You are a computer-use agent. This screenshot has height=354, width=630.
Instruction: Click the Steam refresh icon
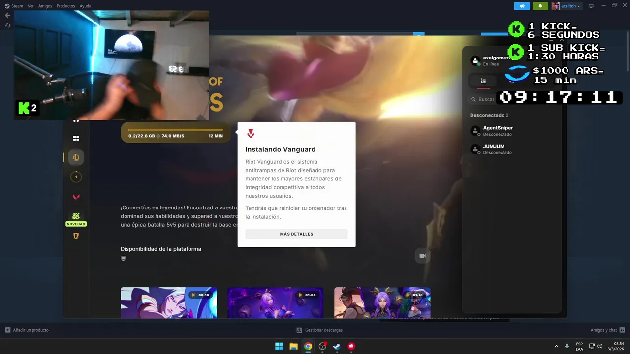(7, 25)
